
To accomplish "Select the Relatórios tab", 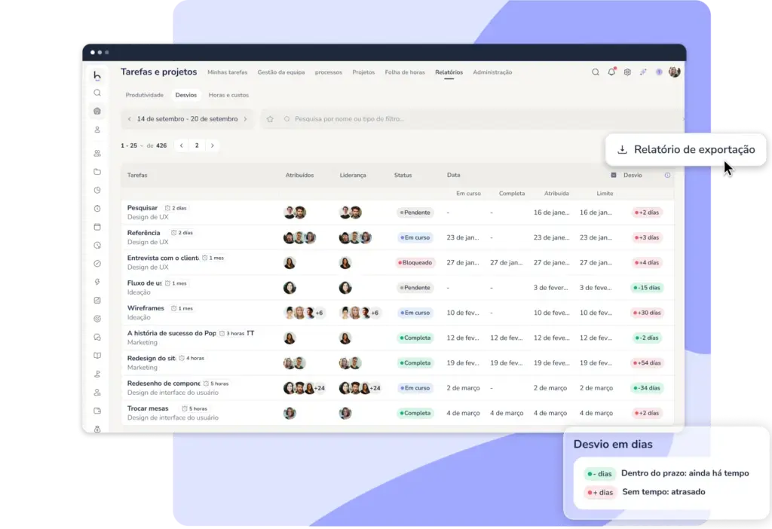I will tap(449, 72).
